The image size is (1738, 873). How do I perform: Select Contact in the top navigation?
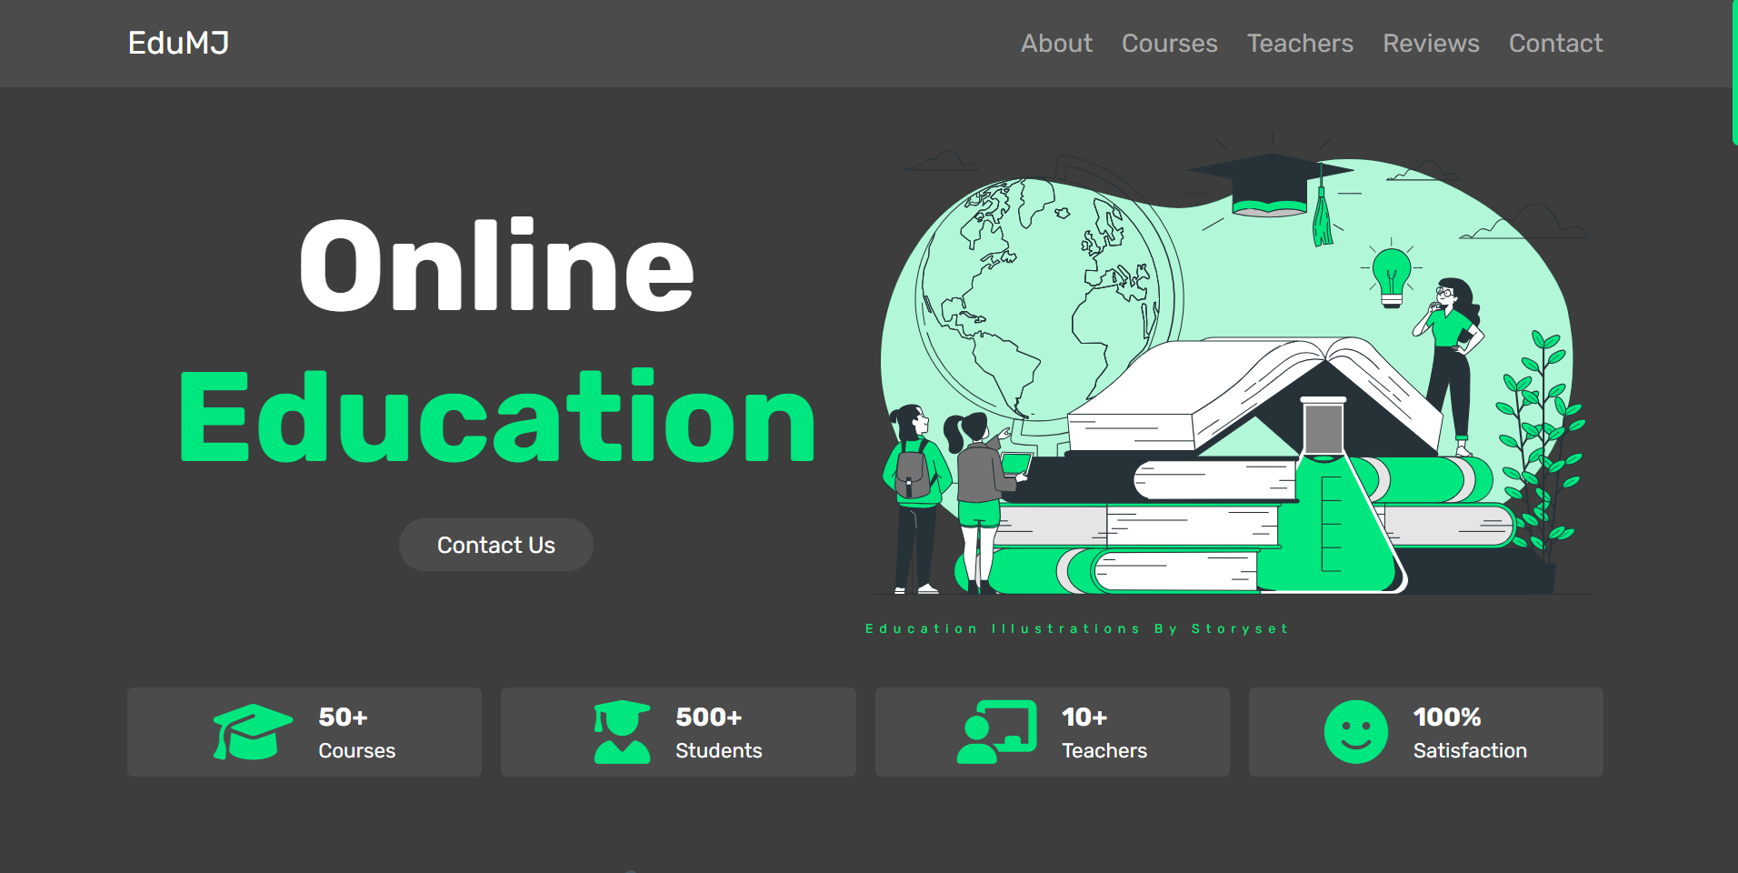[x=1555, y=44]
